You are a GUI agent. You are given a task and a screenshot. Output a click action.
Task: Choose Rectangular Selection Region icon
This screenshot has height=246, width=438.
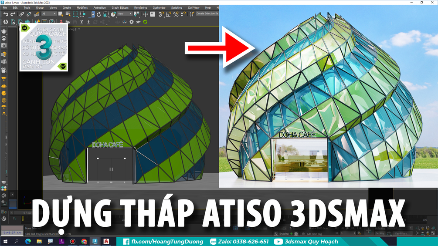tap(75, 14)
